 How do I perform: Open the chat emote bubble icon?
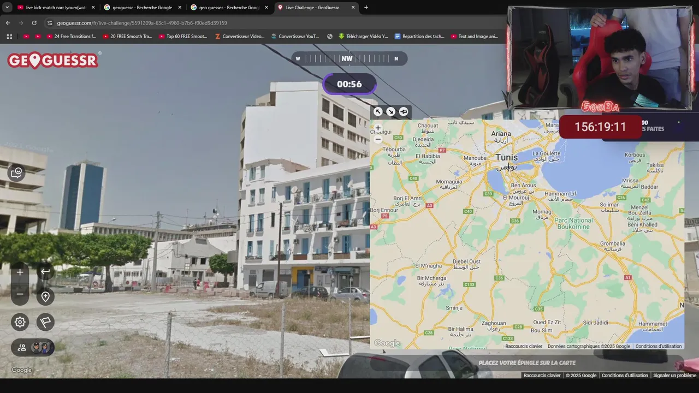click(x=16, y=173)
